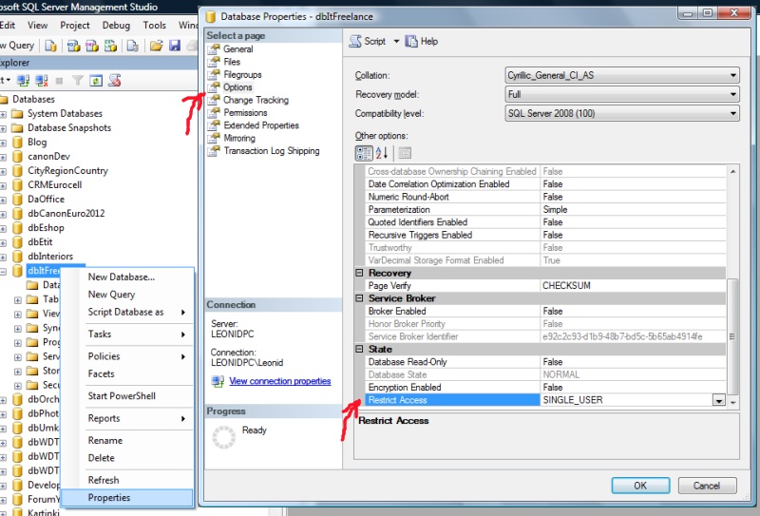Screen dimensions: 760x516
Task: Collapse the State category
Action: pos(359,349)
